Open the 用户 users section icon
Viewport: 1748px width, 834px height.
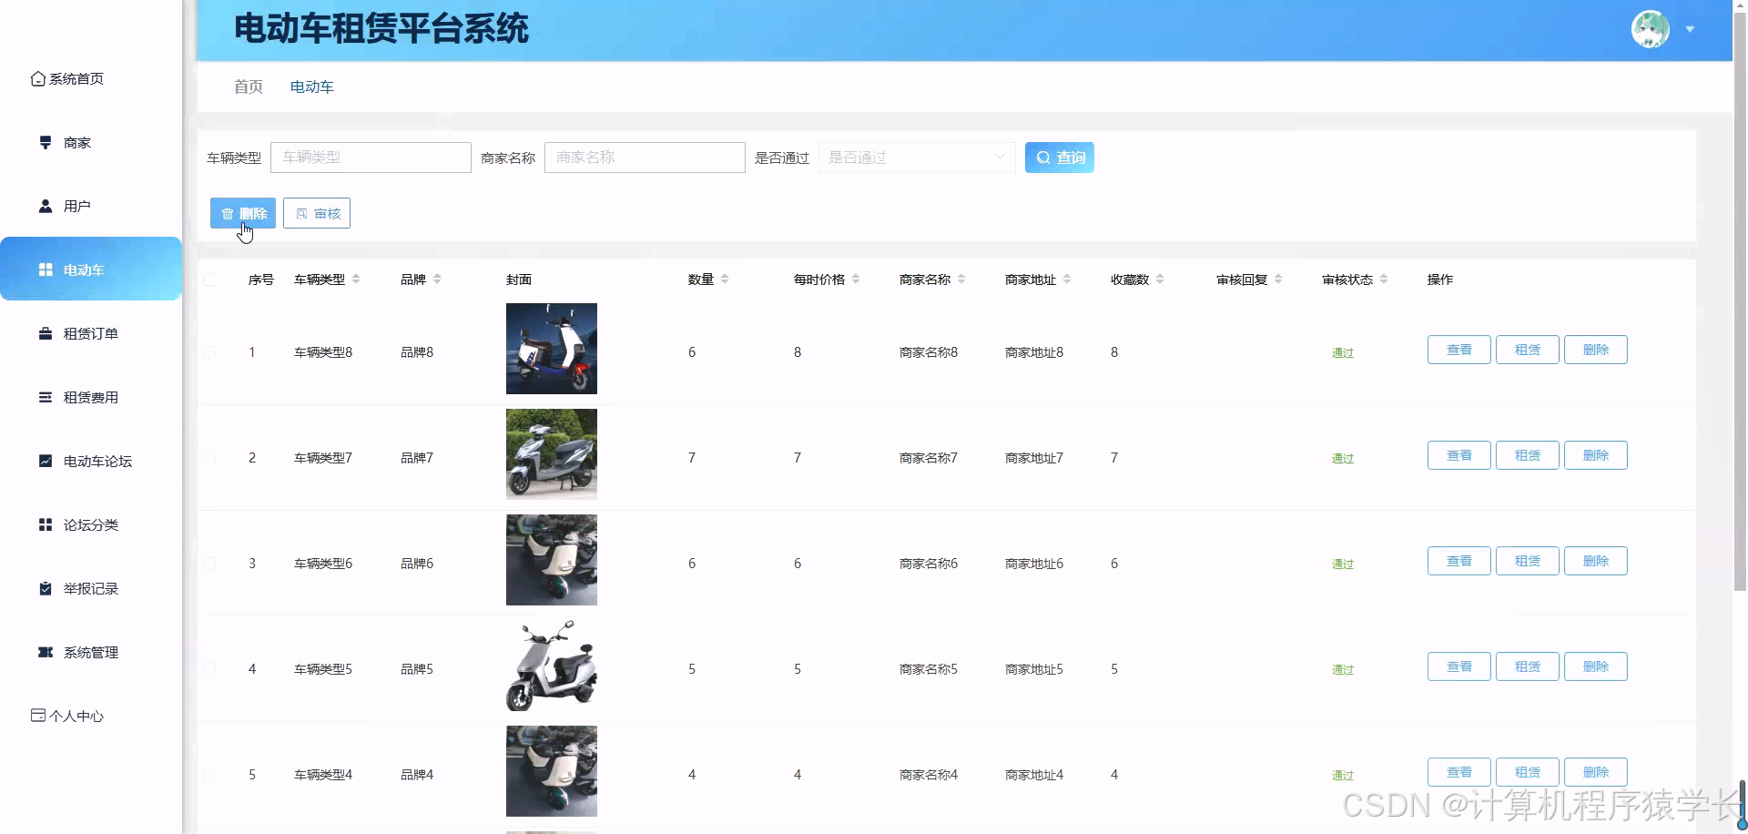click(x=45, y=206)
